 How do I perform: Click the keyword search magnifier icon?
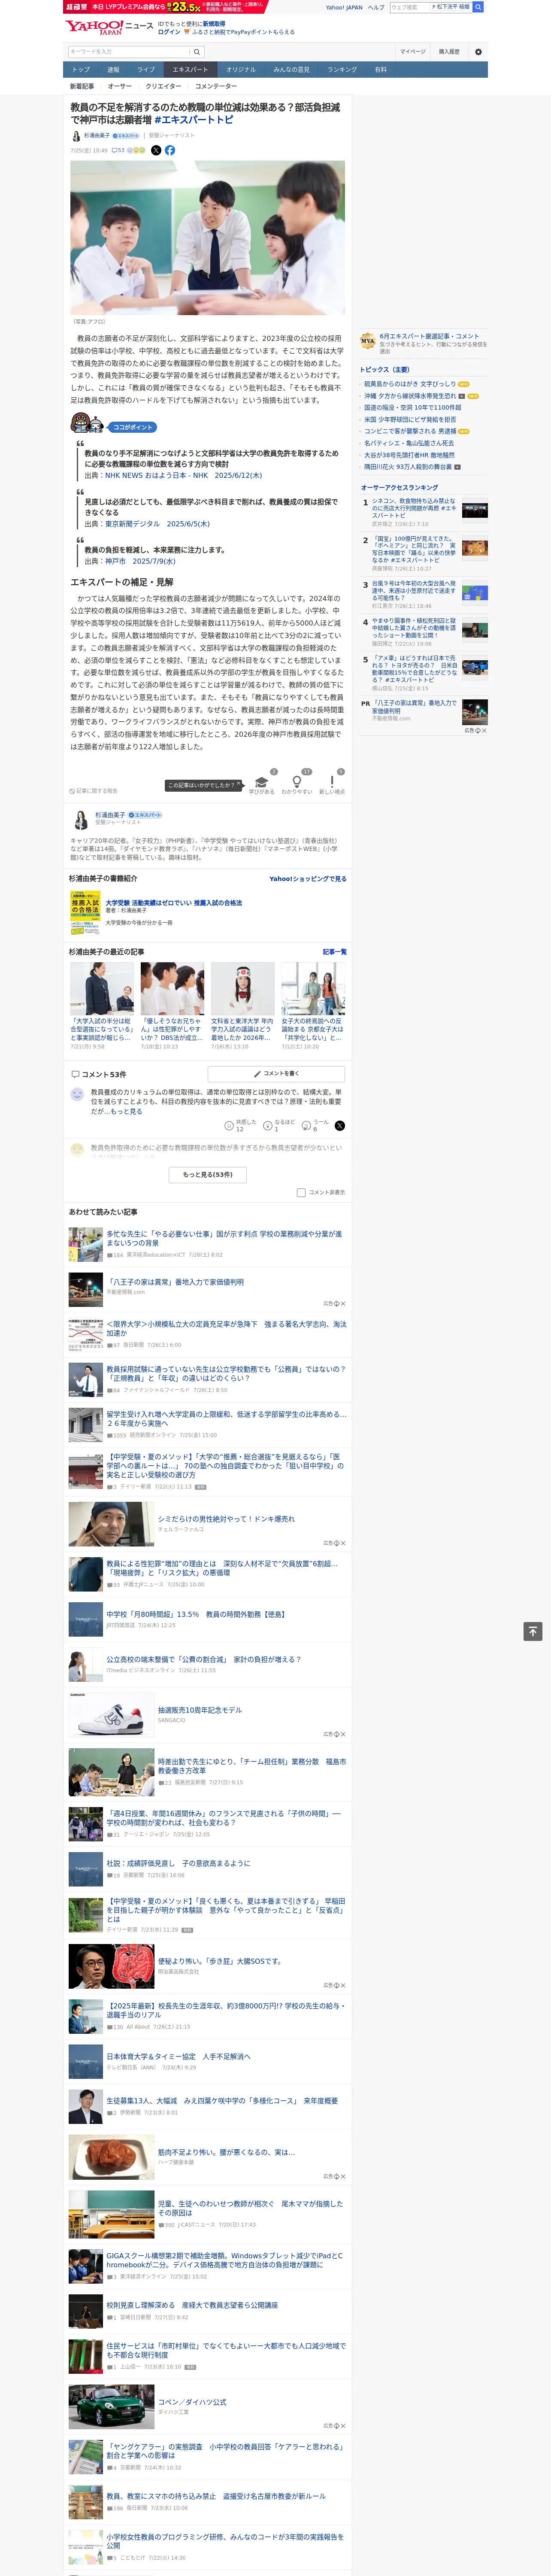(197, 52)
